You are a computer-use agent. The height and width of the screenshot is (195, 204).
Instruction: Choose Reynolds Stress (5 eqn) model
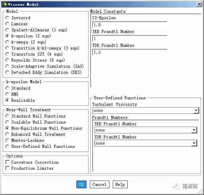point(7,60)
